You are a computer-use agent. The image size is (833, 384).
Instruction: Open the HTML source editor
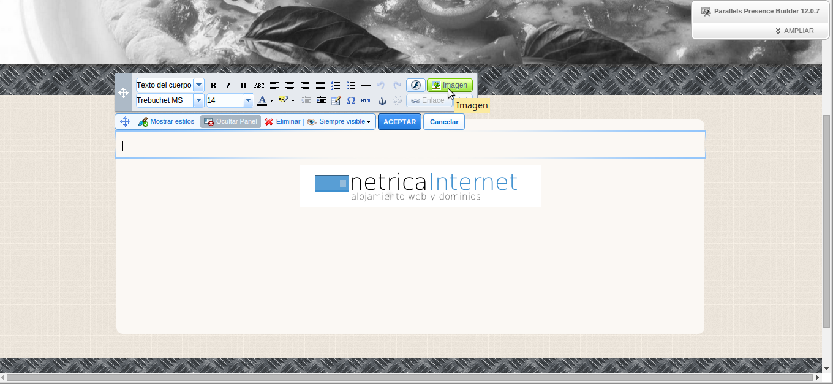pyautogui.click(x=366, y=100)
